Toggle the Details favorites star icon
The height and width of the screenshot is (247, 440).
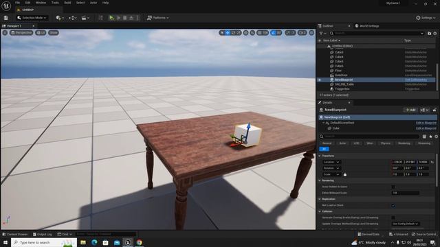430,137
